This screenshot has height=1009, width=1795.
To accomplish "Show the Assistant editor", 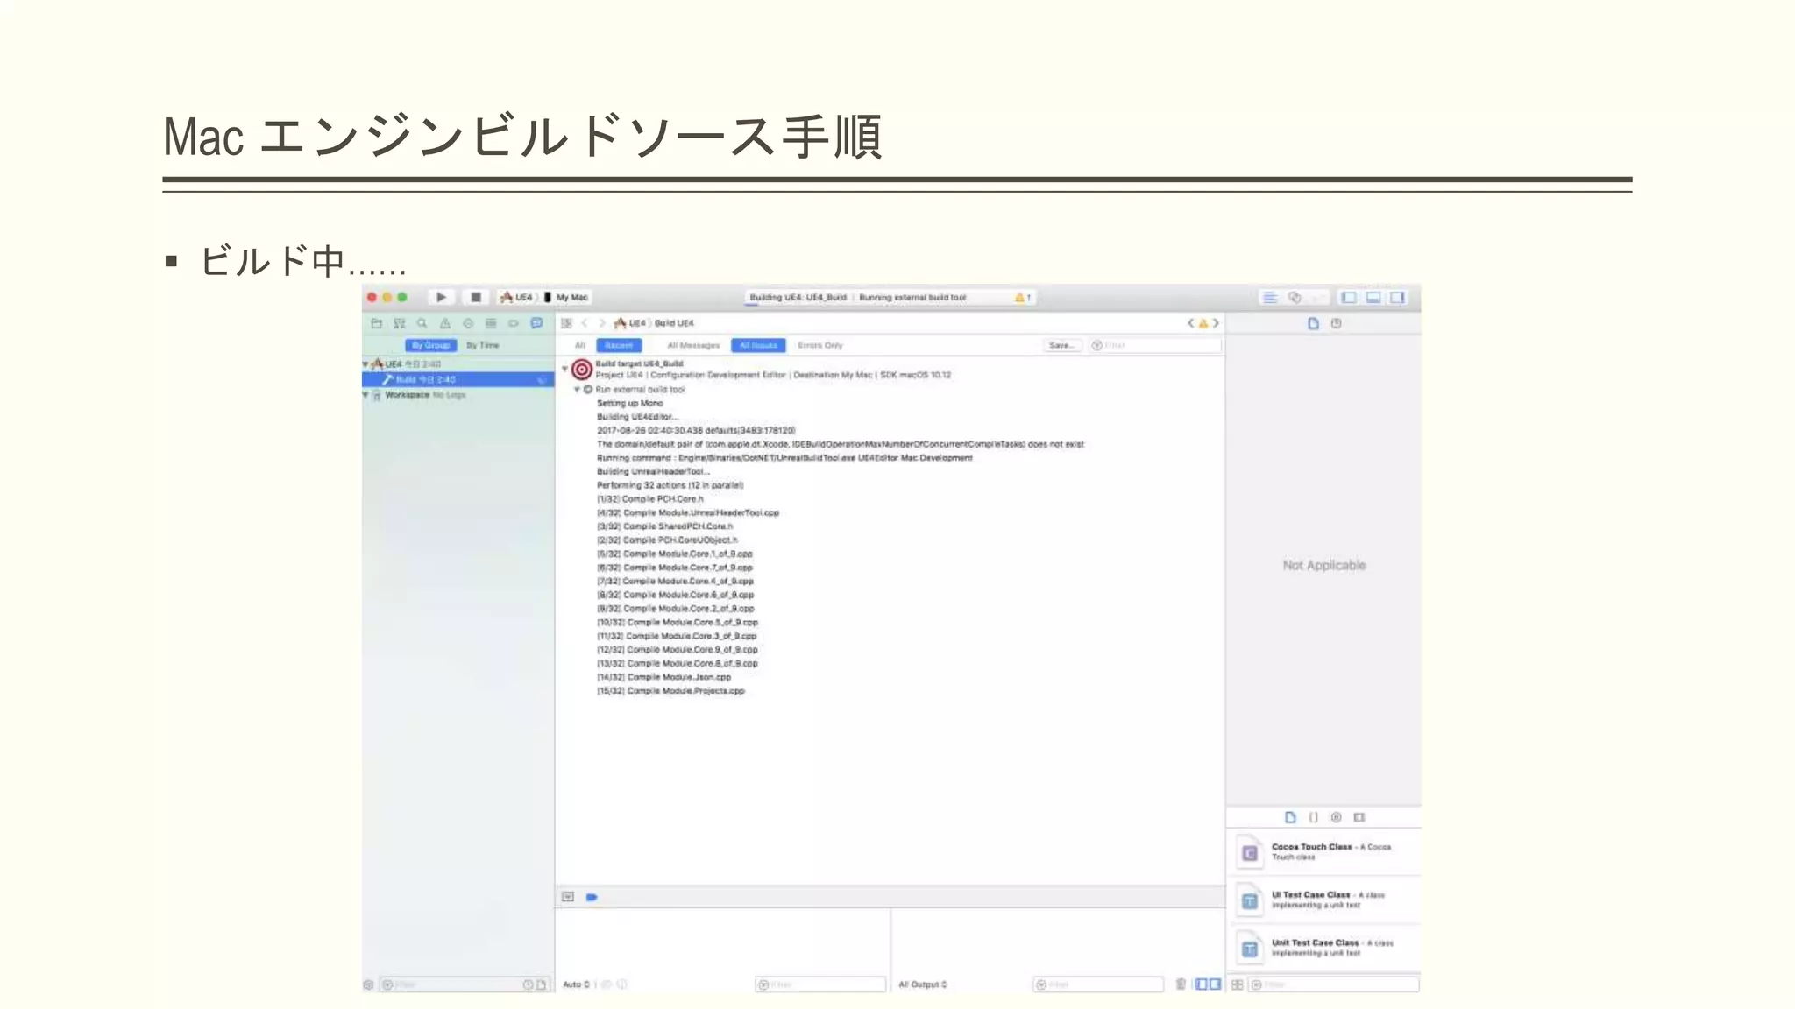I will [1295, 298].
